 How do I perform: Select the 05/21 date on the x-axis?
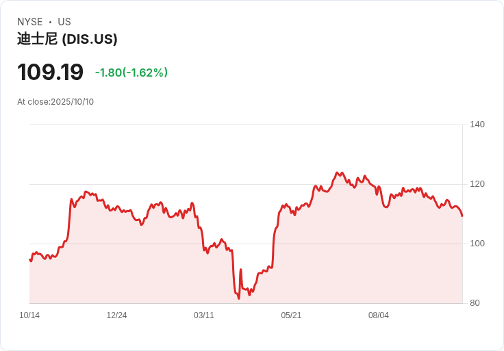click(291, 315)
